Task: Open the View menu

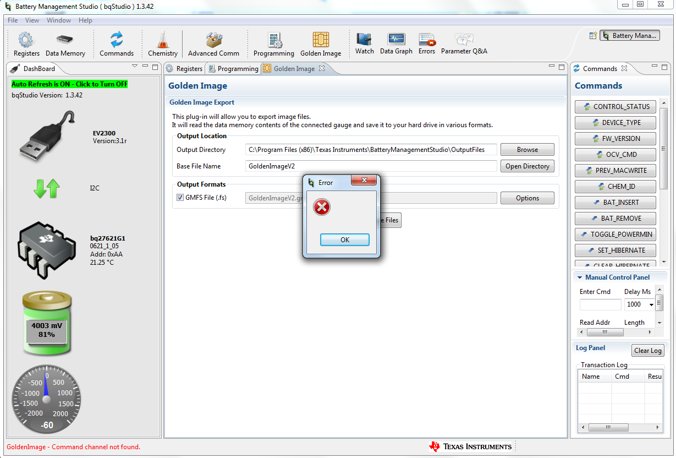Action: click(32, 20)
